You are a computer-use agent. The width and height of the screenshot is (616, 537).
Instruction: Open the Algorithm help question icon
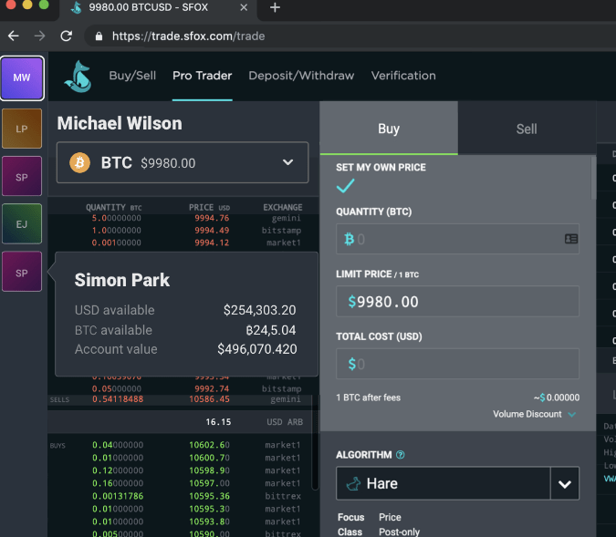click(x=401, y=455)
